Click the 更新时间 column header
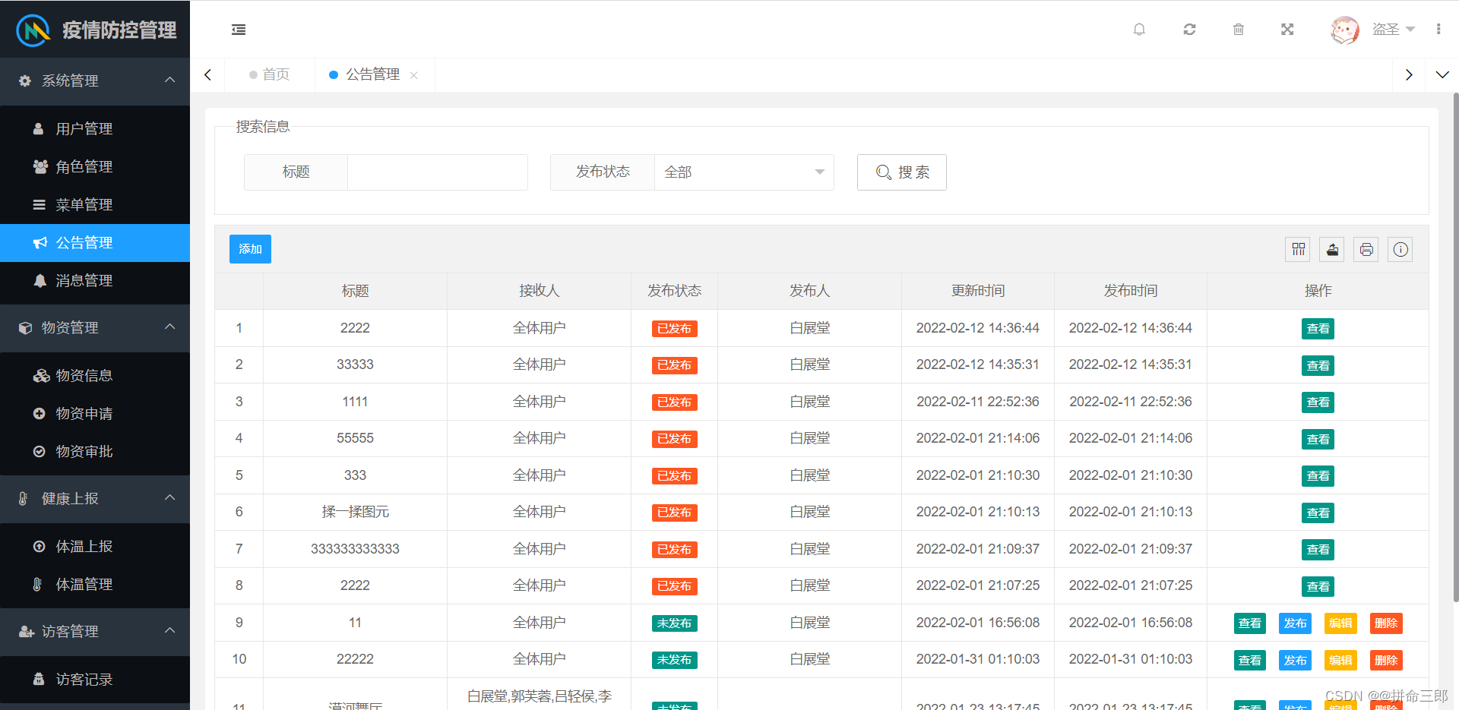This screenshot has width=1459, height=710. [x=978, y=291]
